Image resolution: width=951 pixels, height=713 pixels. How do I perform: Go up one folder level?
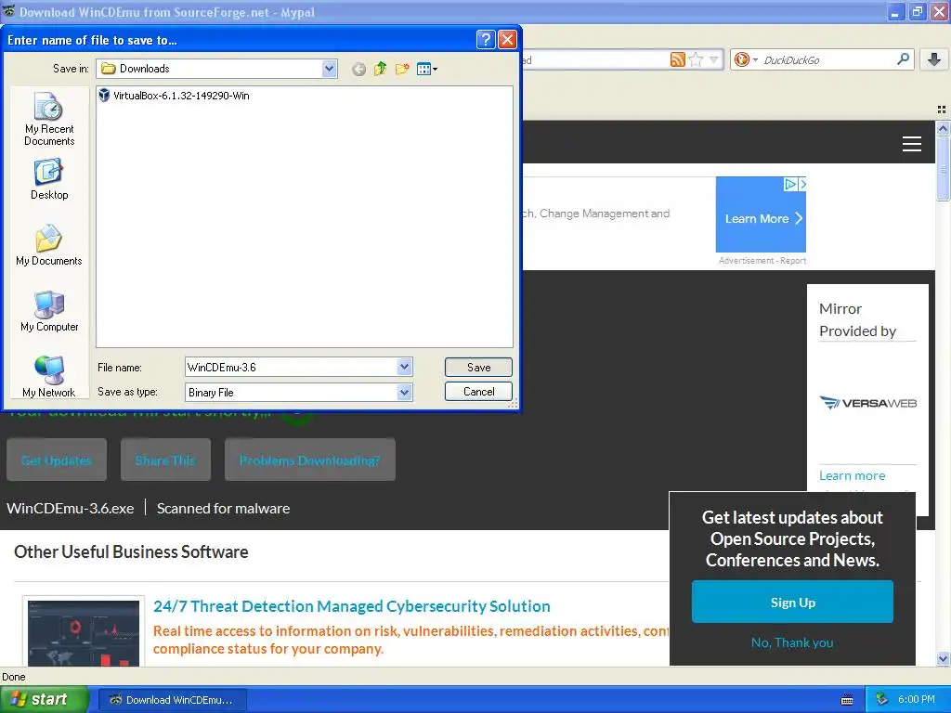(380, 69)
